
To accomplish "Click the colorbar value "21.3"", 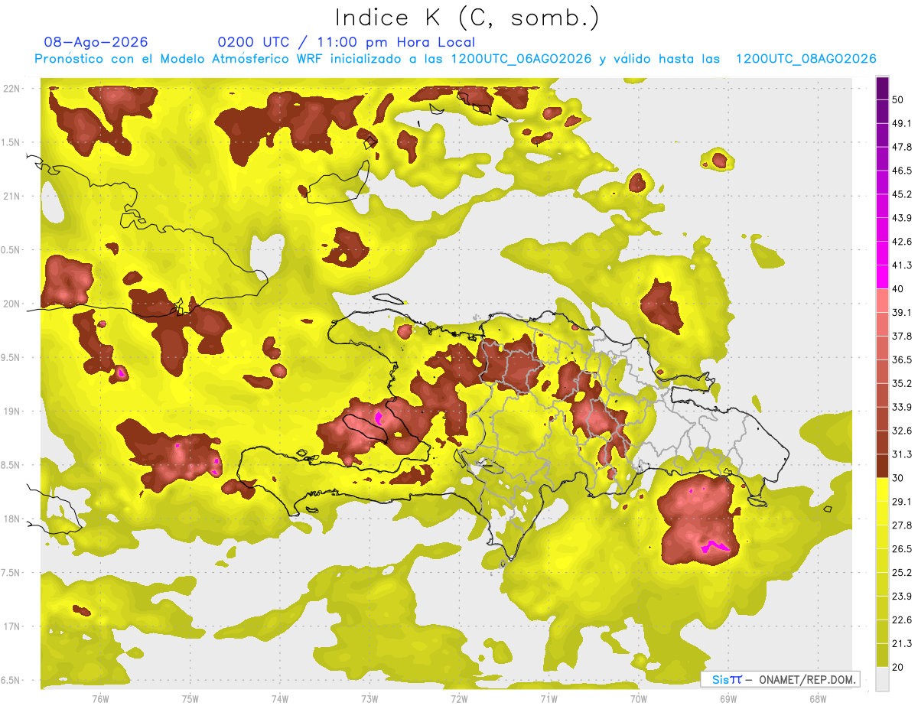I will [x=901, y=643].
